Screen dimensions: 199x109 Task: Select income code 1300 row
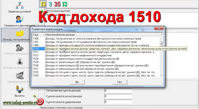tap(96, 39)
